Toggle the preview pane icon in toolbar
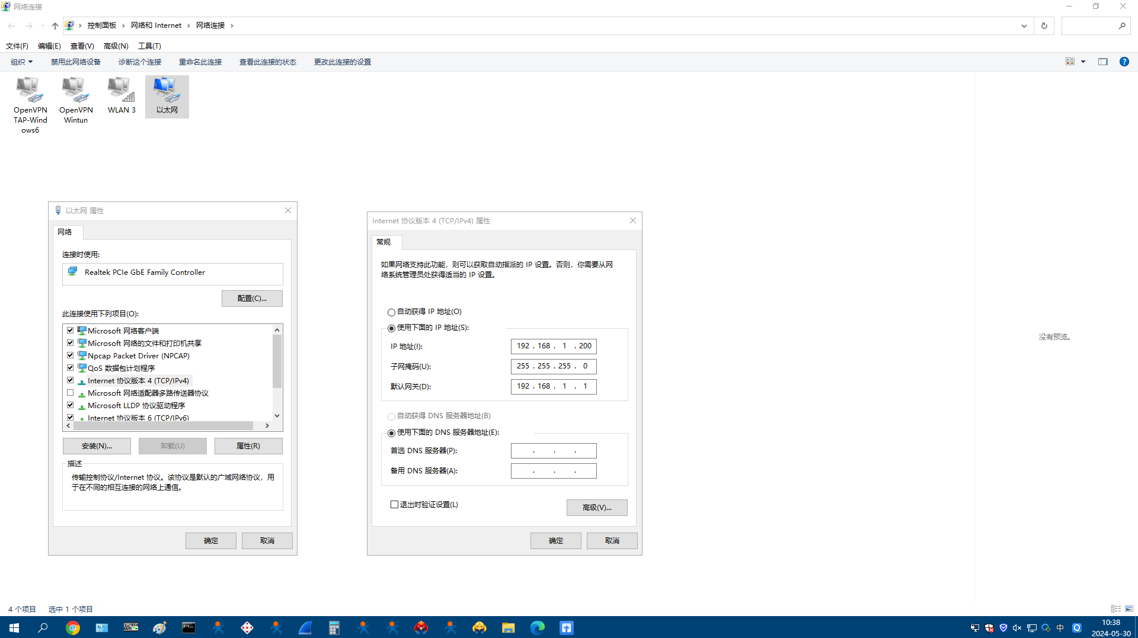The image size is (1138, 638). tap(1102, 62)
